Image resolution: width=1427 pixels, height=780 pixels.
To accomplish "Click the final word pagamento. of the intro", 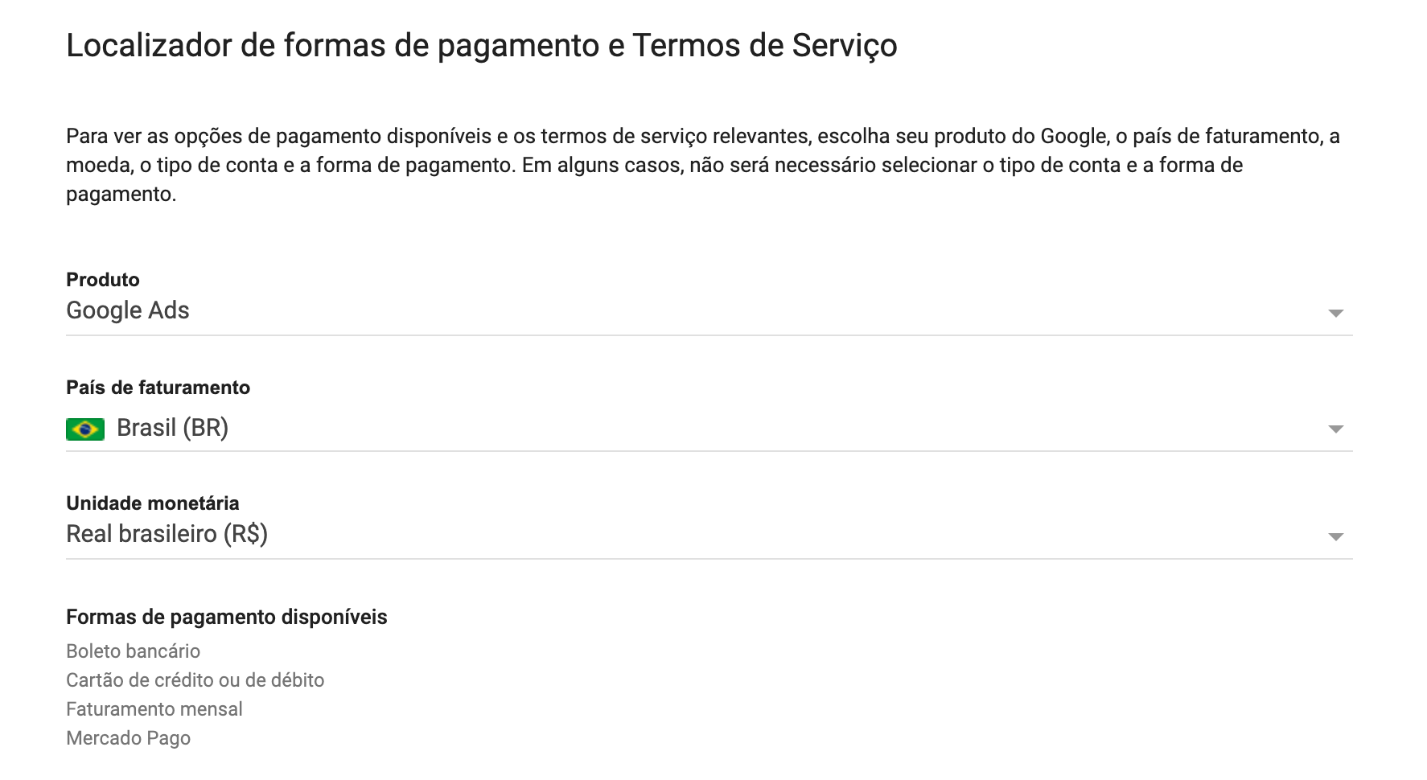I will click(x=121, y=195).
